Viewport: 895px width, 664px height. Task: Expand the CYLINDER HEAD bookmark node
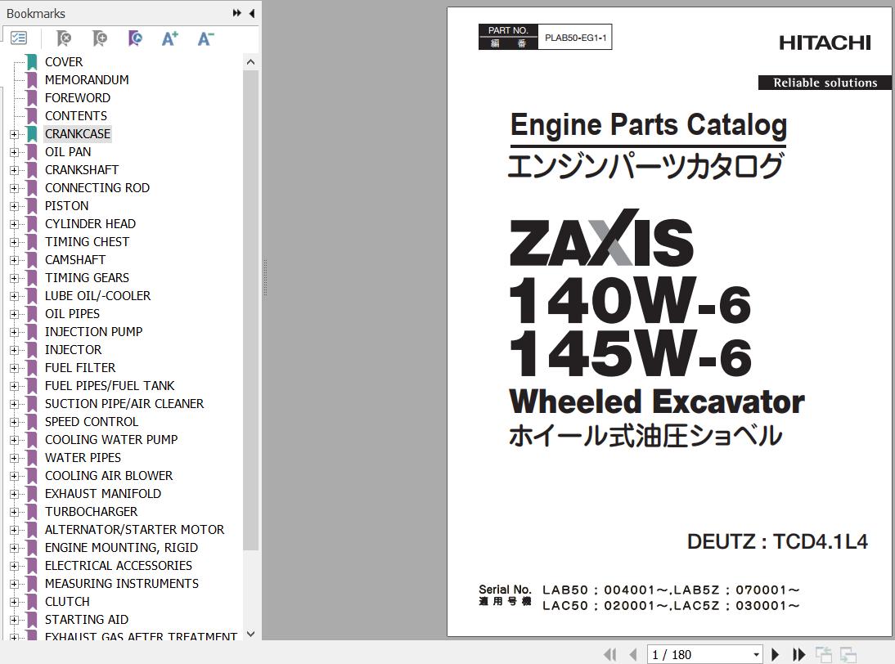(14, 224)
